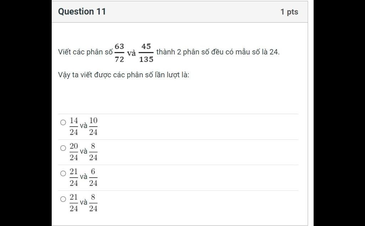
Task: Click the Question 11 heading
Action: tap(82, 11)
